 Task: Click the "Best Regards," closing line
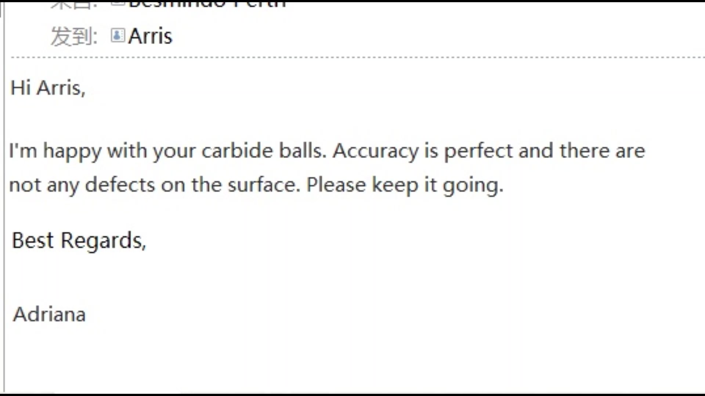79,241
